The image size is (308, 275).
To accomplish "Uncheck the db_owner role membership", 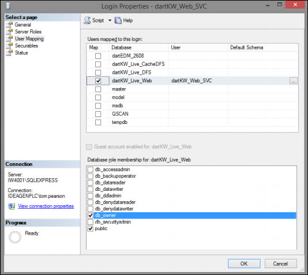I will [91, 216].
